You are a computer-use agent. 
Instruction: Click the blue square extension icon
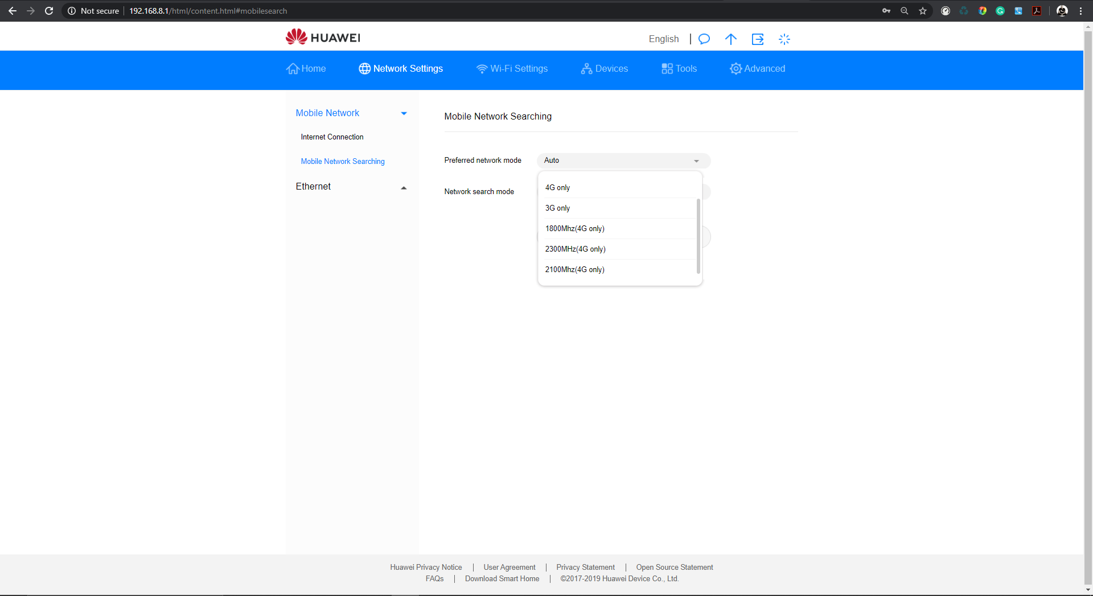pyautogui.click(x=1018, y=11)
